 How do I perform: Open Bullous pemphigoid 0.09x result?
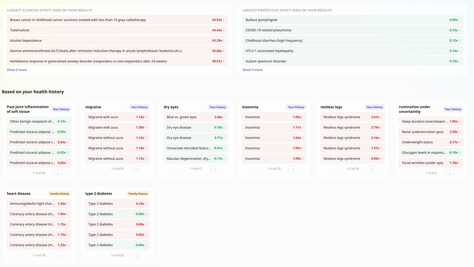click(353, 20)
